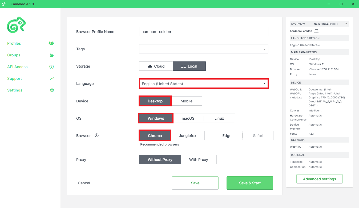This screenshot has width=359, height=208.
Task: Click Kameleo icon in the title bar
Action: tap(4, 4)
